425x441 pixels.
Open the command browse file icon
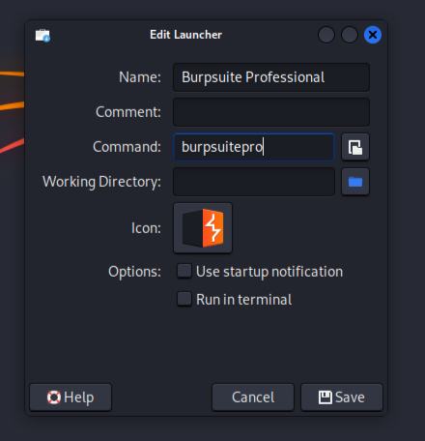pos(355,147)
